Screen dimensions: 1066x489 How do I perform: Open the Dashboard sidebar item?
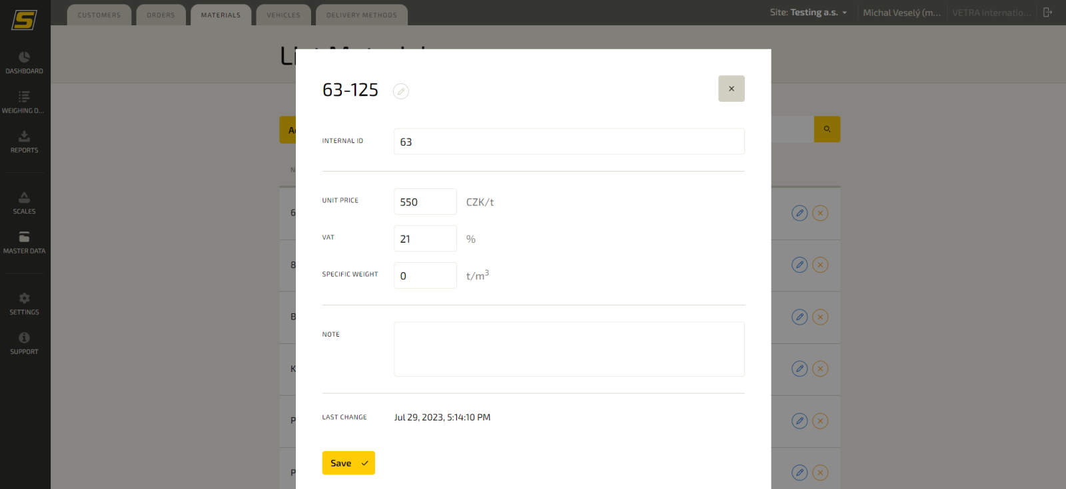point(24,63)
